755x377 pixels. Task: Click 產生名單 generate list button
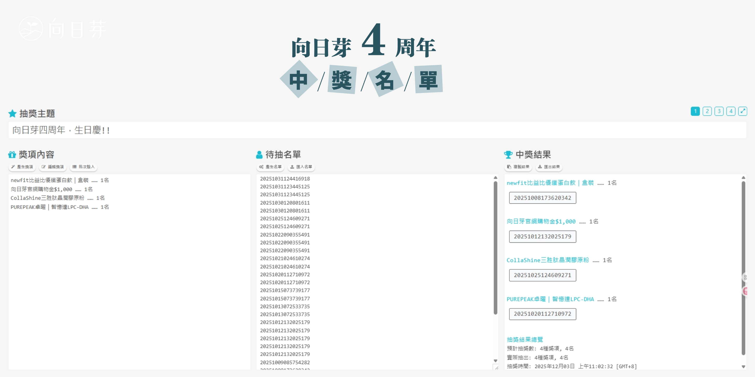[270, 167]
